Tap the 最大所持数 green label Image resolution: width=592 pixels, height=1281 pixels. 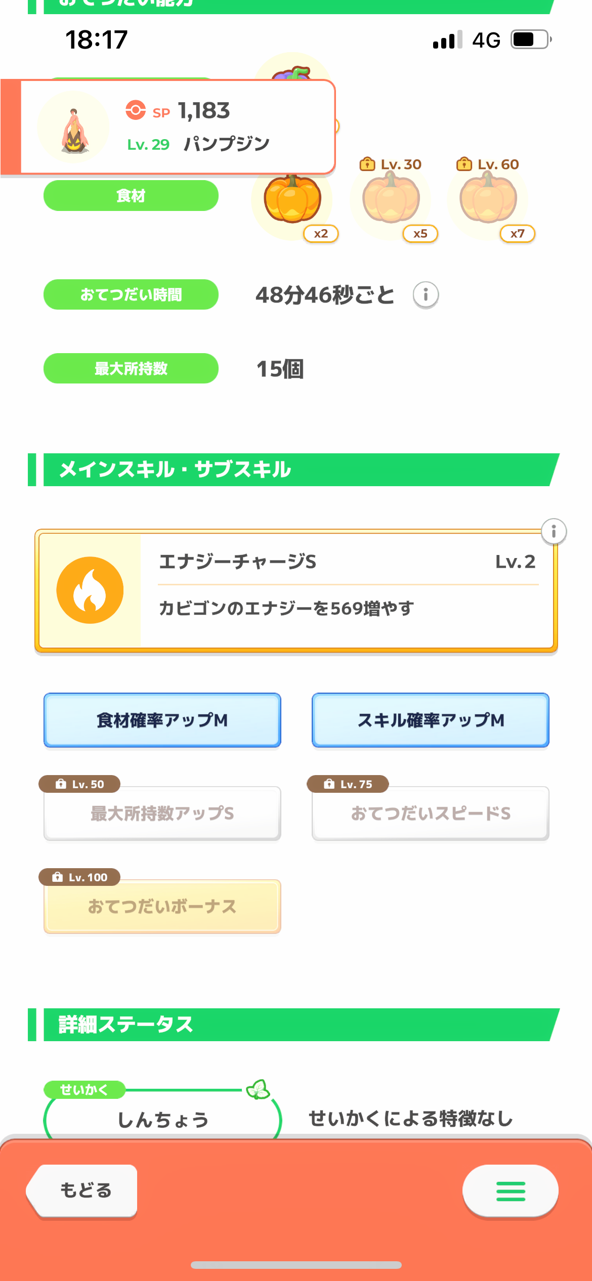pos(131,368)
